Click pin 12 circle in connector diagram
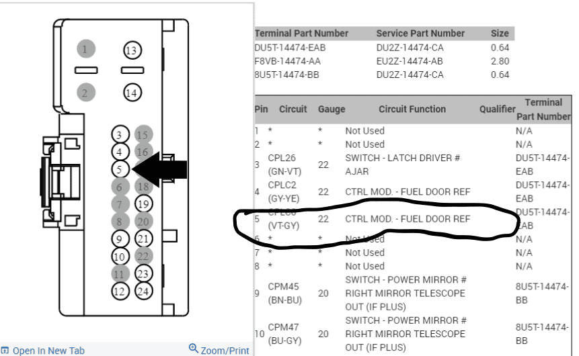579x356 pixels. tap(120, 291)
